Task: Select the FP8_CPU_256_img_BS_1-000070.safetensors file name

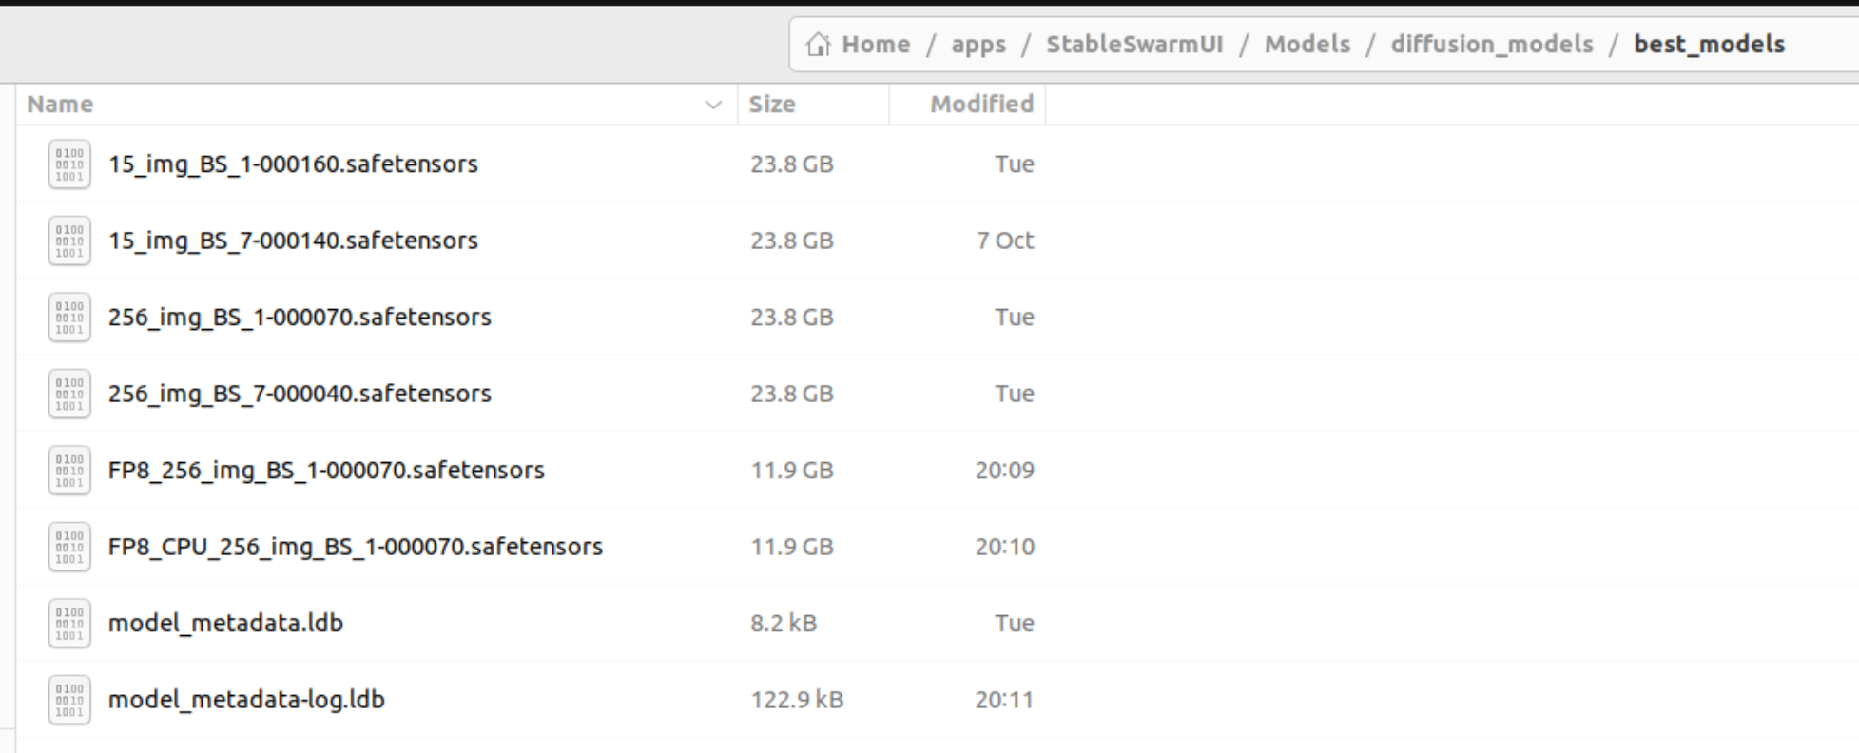Action: [355, 547]
